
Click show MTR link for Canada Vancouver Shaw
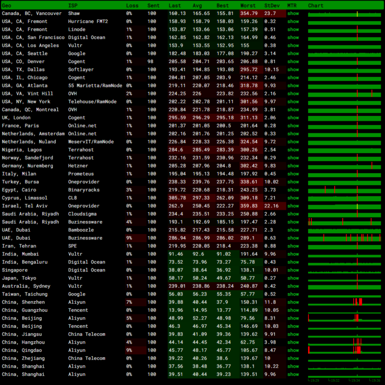[293, 13]
